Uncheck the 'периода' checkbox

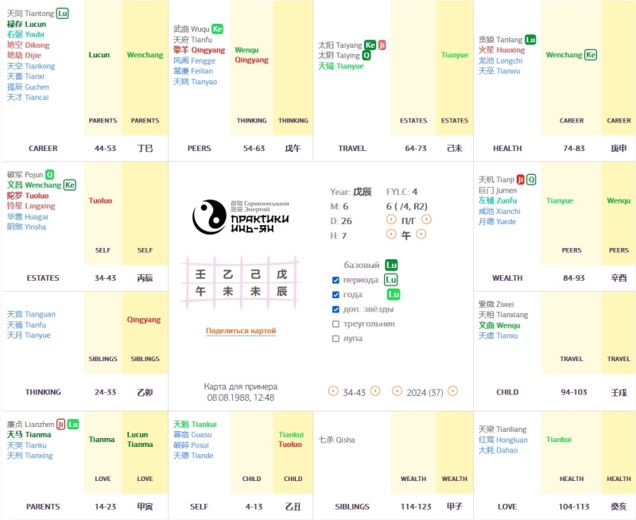(336, 280)
